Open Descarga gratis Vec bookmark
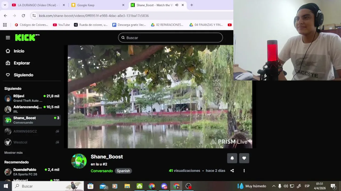 (x=129, y=25)
